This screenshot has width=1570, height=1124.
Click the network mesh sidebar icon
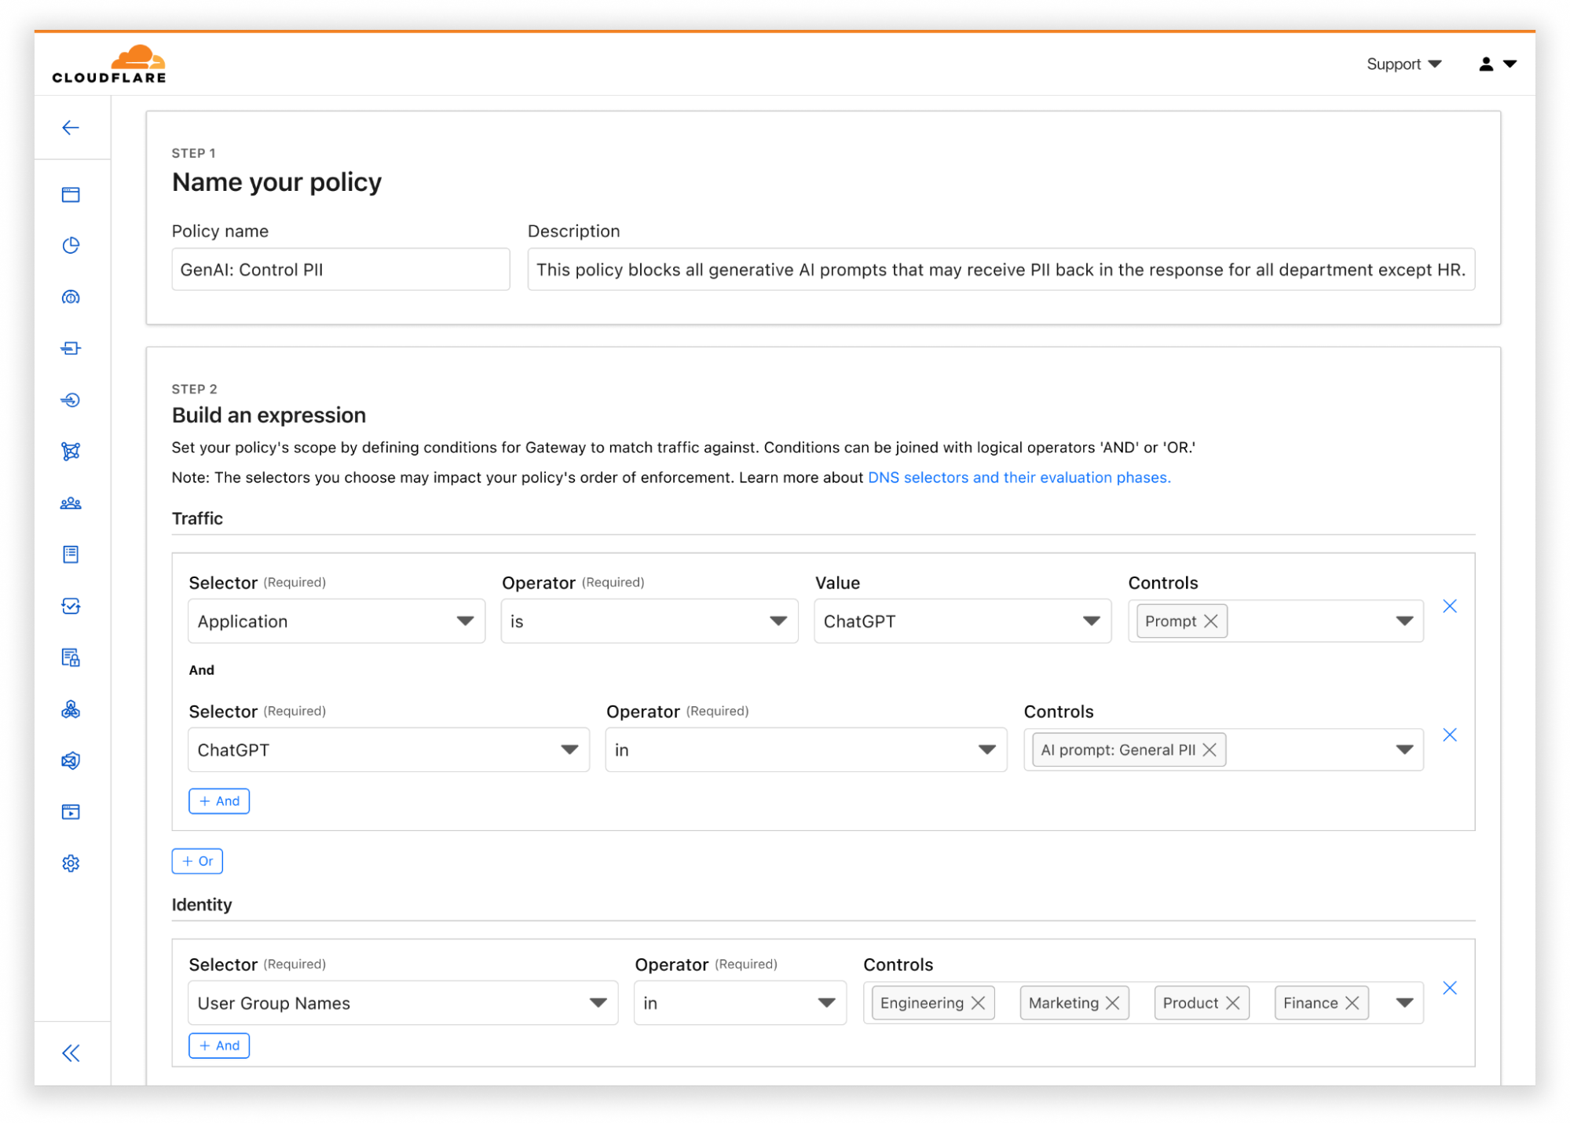pyautogui.click(x=71, y=452)
